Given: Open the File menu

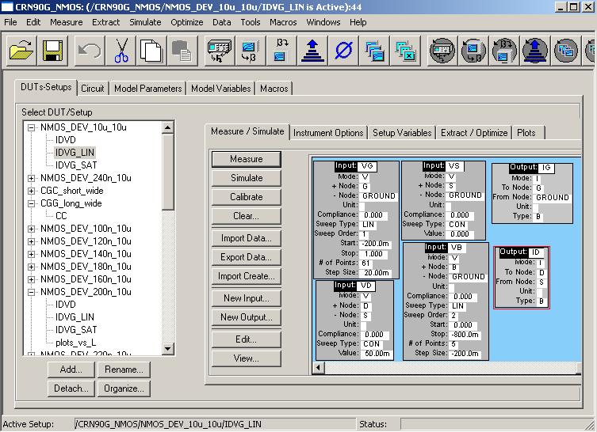Looking at the screenshot, I should click(10, 22).
